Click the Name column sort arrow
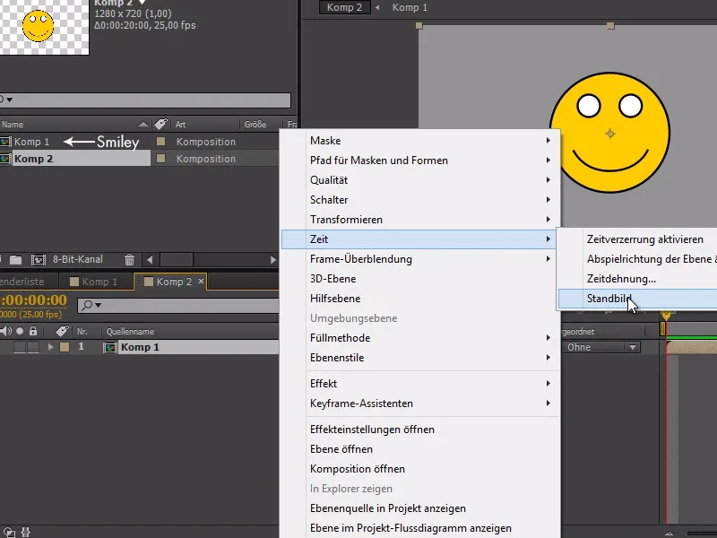This screenshot has height=538, width=717. pyautogui.click(x=143, y=124)
